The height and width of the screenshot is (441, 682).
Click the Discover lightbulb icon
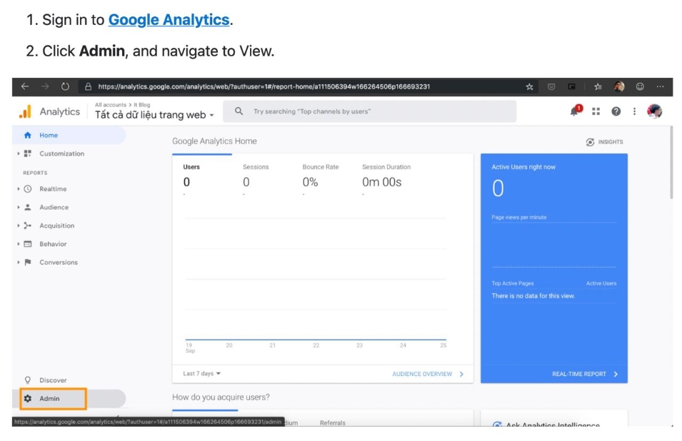coord(28,380)
